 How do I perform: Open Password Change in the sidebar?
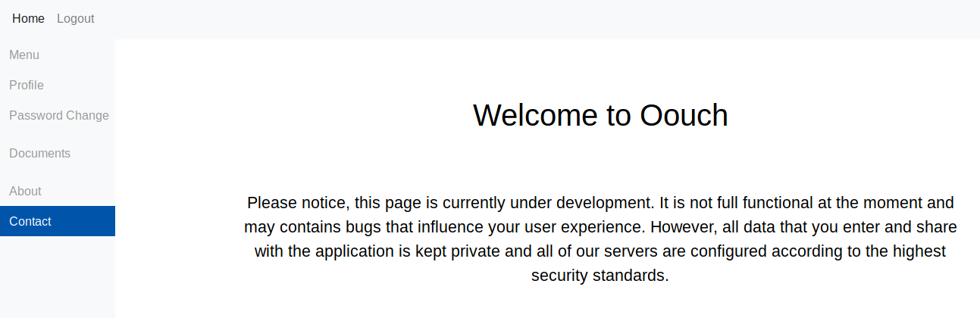pos(59,115)
